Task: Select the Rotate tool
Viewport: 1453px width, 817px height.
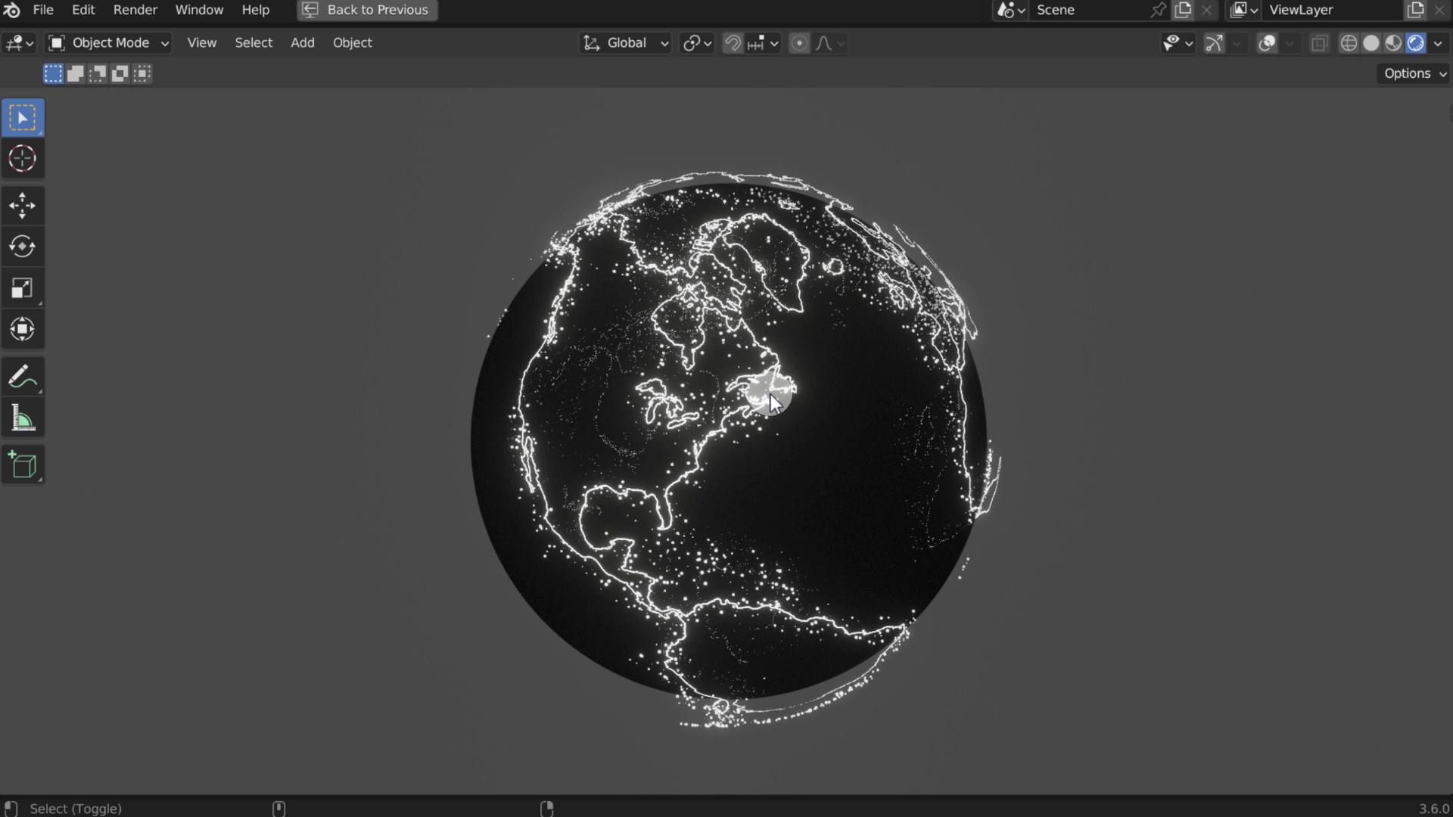Action: 22,247
